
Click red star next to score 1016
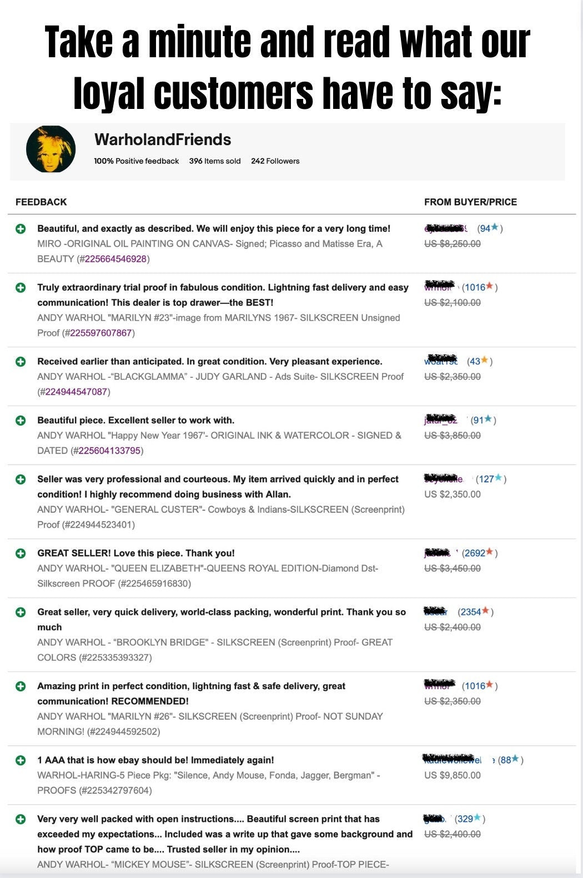click(x=491, y=287)
